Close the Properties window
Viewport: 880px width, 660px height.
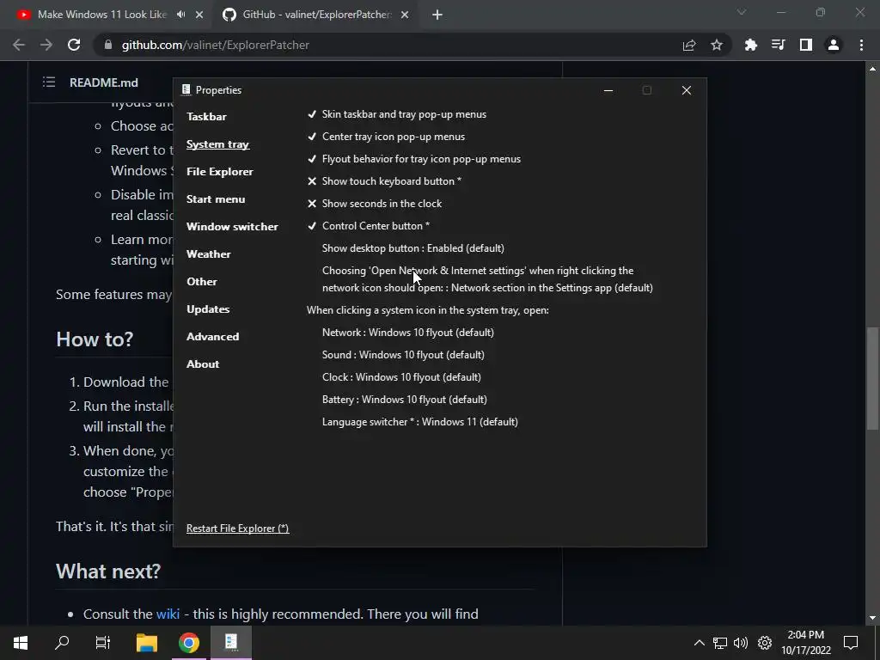tap(687, 90)
